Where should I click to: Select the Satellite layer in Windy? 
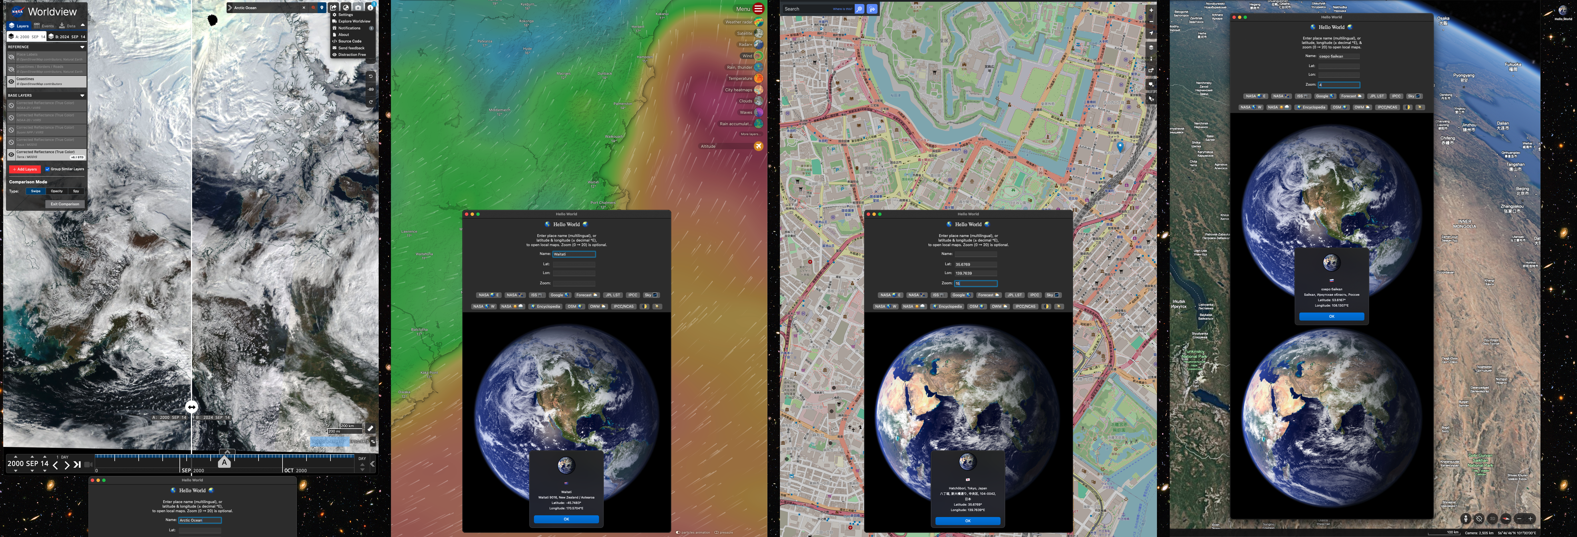(759, 33)
